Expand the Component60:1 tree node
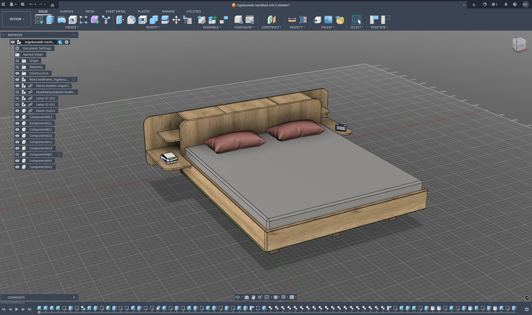 click(x=11, y=117)
